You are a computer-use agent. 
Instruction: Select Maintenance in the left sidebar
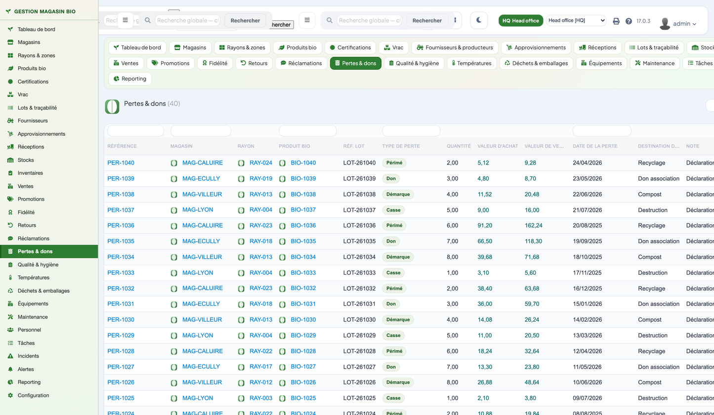coord(49,317)
